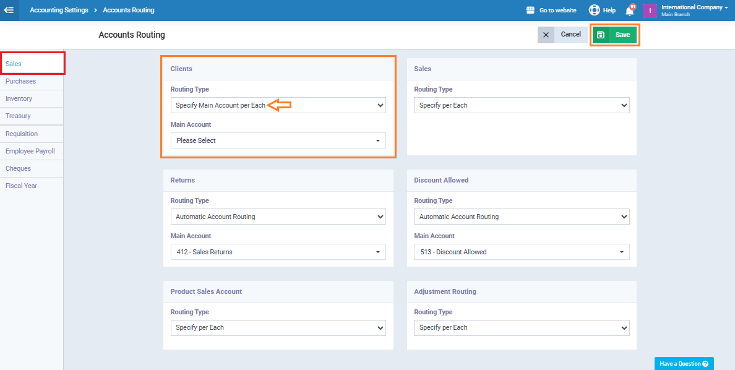Open Clients Main Account Please Select dropdown
The height and width of the screenshot is (370, 735).
point(278,140)
